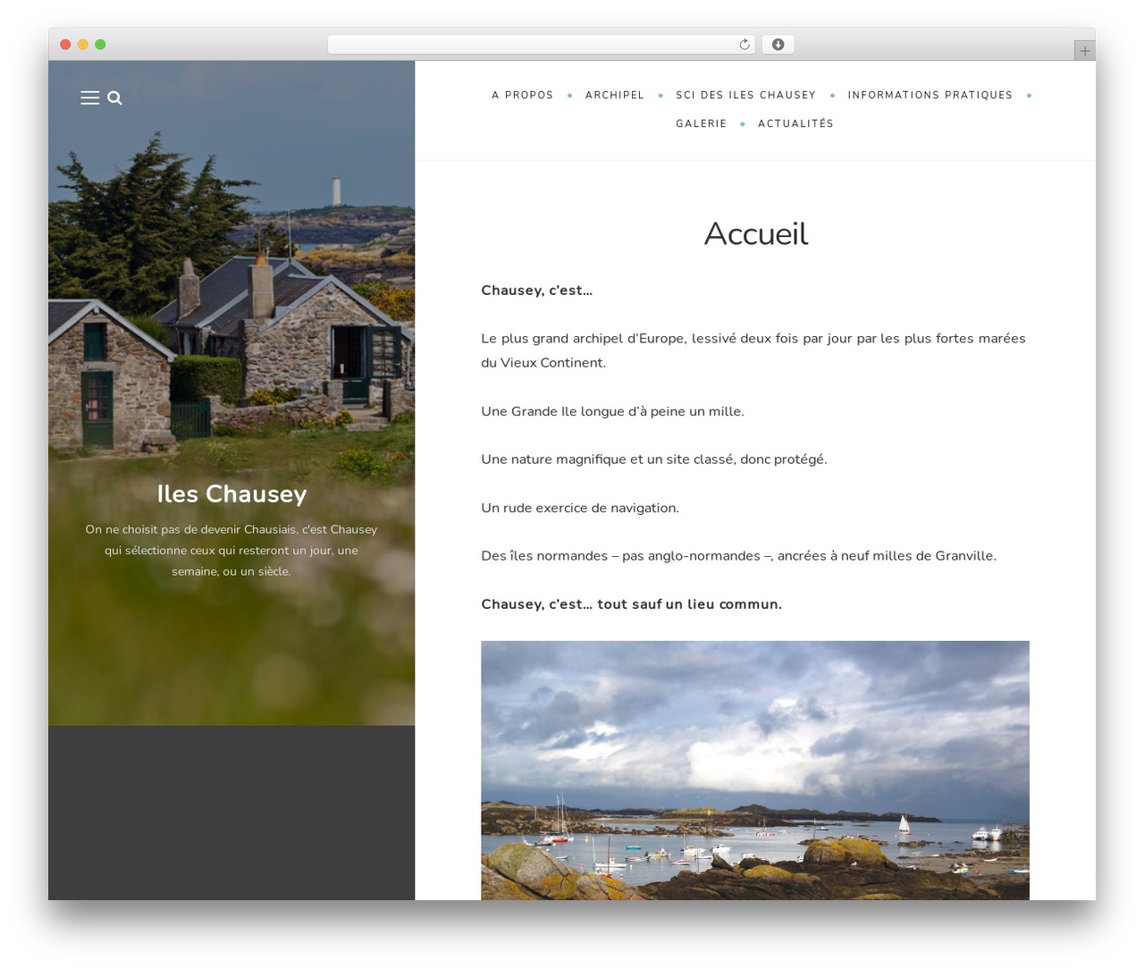Screen dimensions: 1144x969
Task: Click "Des îles normandes" sentence
Action: pyautogui.click(x=738, y=556)
